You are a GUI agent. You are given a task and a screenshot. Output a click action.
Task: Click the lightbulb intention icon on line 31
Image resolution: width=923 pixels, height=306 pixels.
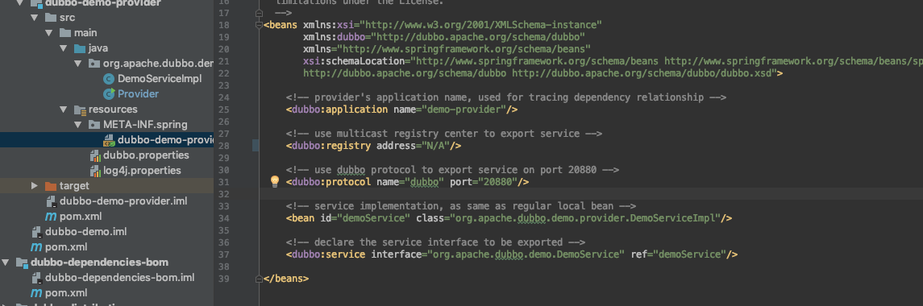(274, 181)
